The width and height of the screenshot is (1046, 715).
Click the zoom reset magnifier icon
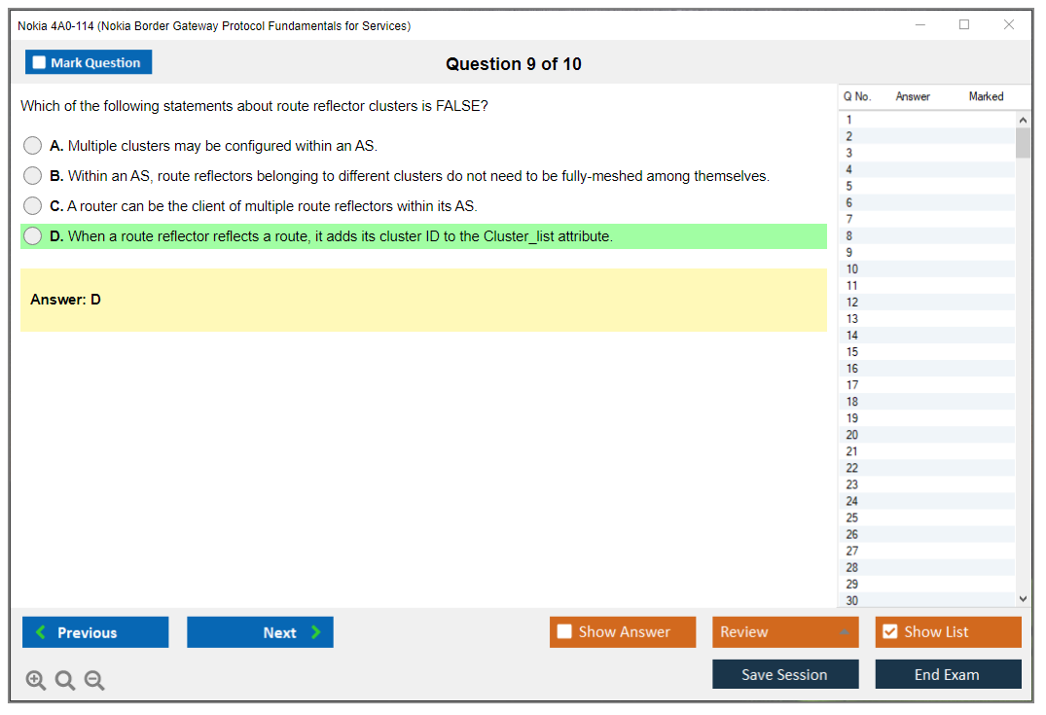click(x=65, y=681)
